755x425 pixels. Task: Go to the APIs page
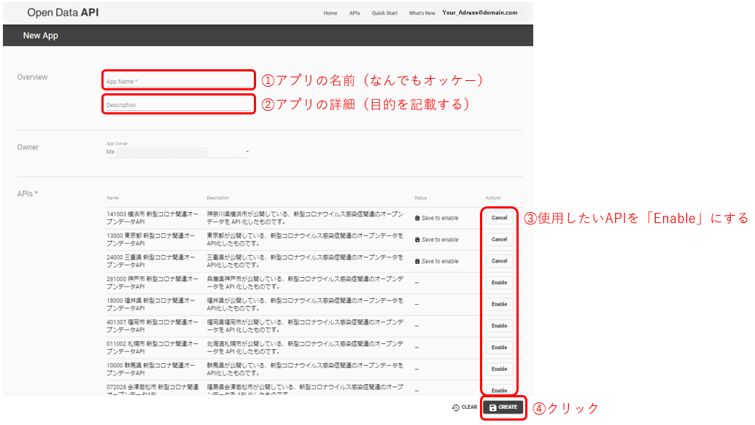(x=355, y=12)
